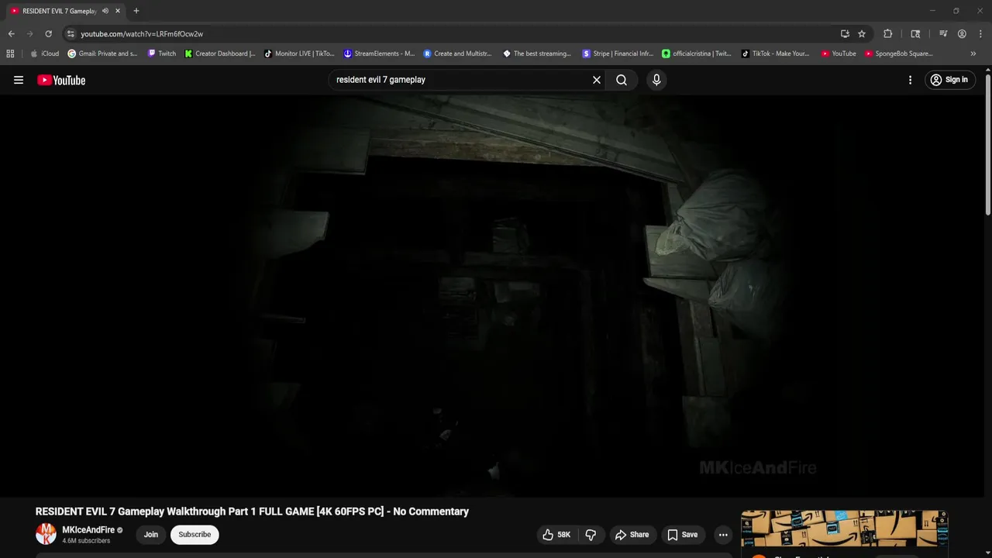Screen dimensions: 992x558
Task: Click the video title text
Action: 252,511
